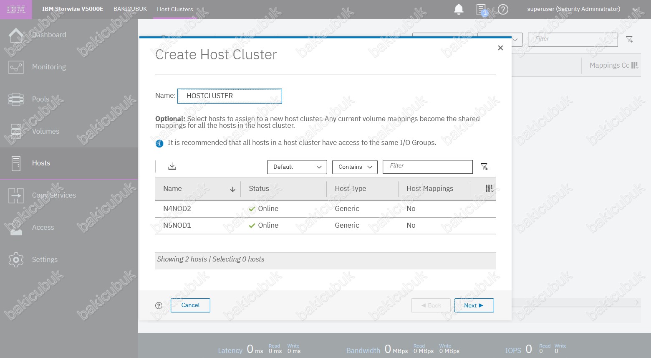This screenshot has width=651, height=358.
Task: Close the Create Host Cluster dialog
Action: [500, 48]
